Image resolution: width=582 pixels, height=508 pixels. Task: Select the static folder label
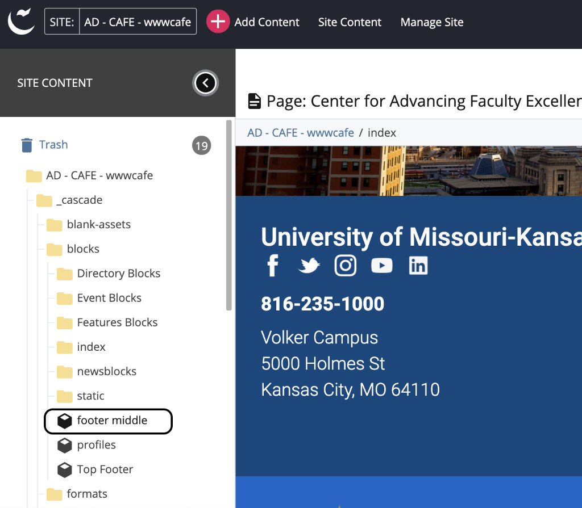(x=90, y=396)
